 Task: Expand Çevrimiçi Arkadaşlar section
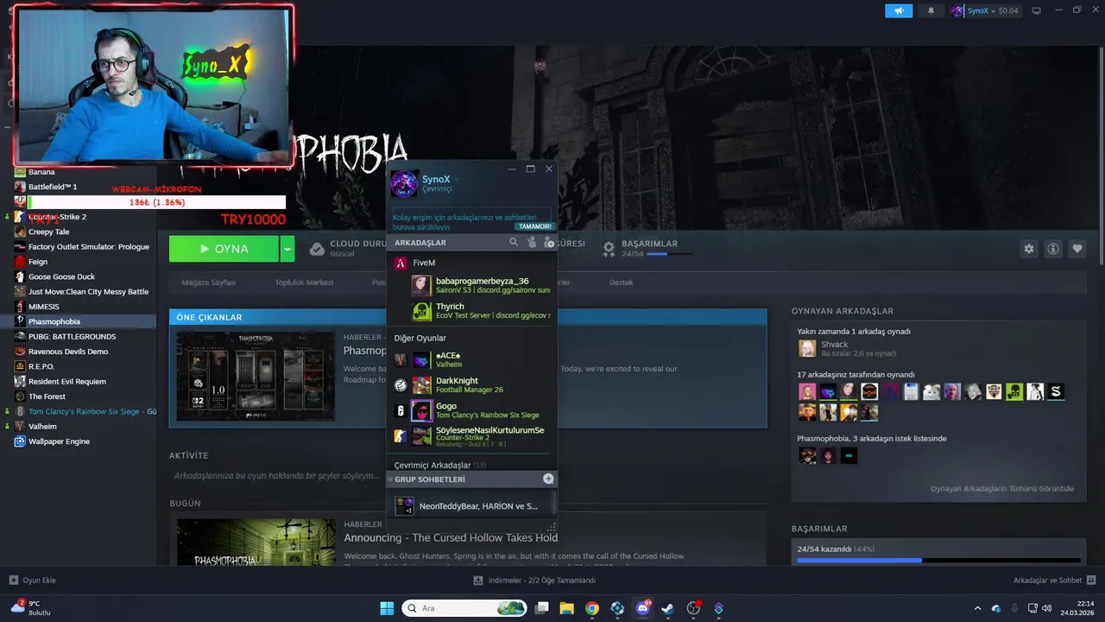pos(439,466)
